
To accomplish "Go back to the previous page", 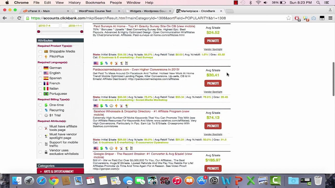I will point(5,18).
